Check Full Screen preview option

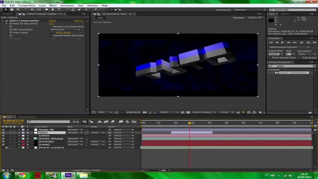point(300,58)
